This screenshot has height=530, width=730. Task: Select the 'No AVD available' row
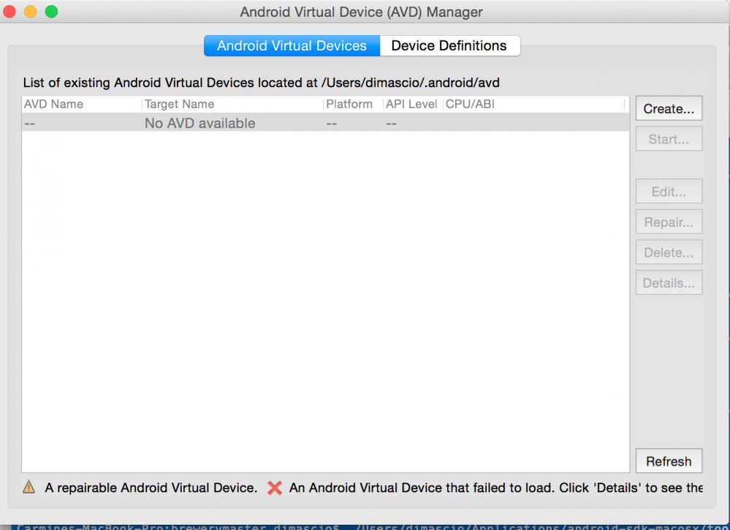pyautogui.click(x=199, y=123)
